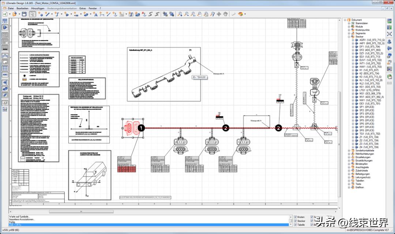395x234 pixels.
Task: Select the arrow pointer selection tool
Action: pos(32,14)
